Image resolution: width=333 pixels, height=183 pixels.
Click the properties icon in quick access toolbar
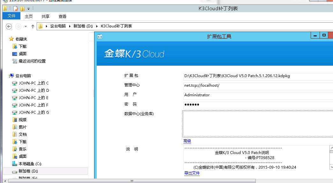[16, 9]
